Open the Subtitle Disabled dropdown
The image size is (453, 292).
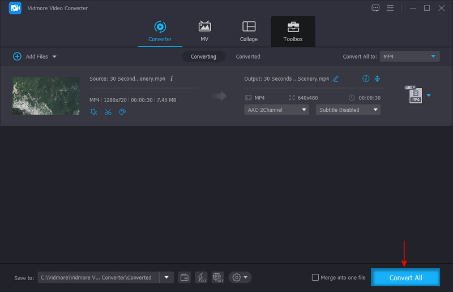348,110
